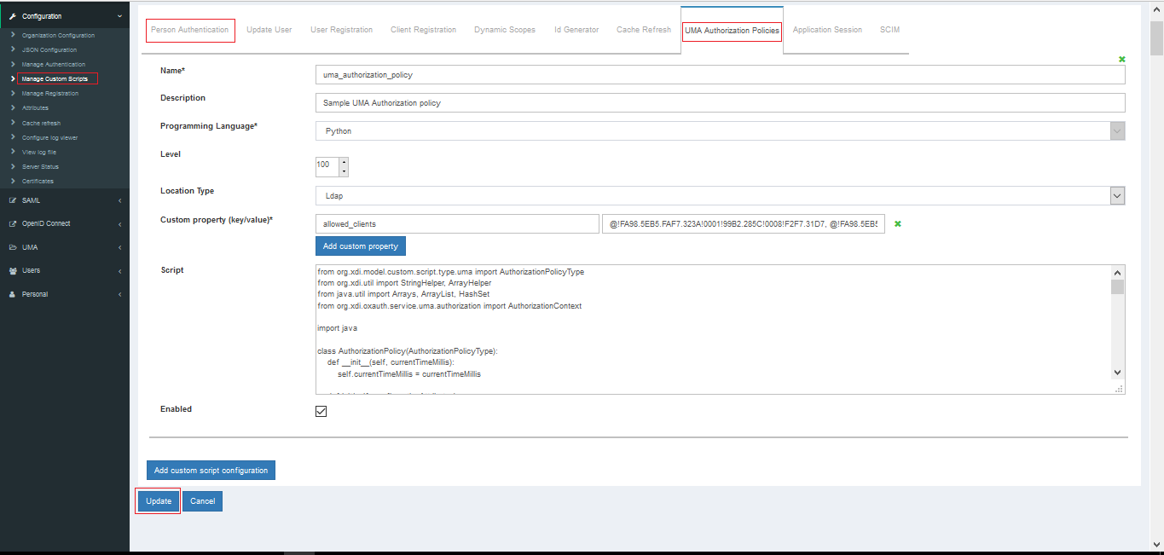
Task: Click the OpenID Connect external-link icon
Action: [x=13, y=223]
